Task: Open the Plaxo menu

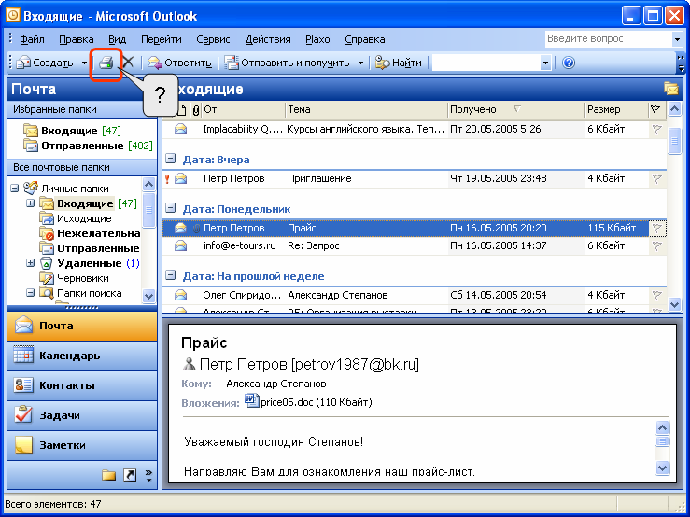Action: tap(317, 39)
